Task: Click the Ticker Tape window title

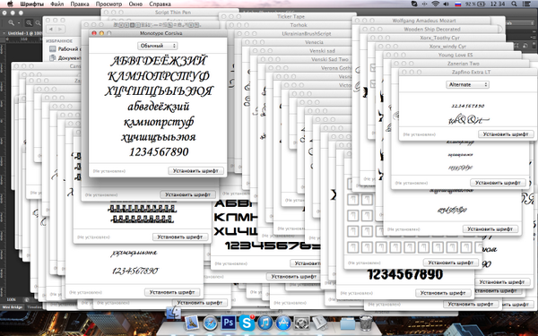Action: 291,16
